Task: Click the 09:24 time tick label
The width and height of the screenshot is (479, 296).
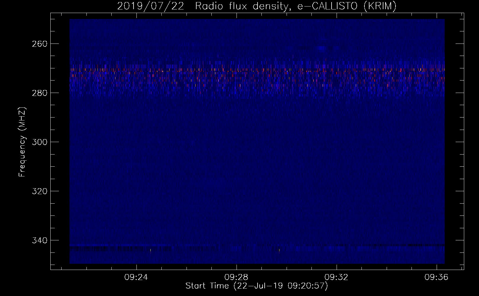Action: [136, 277]
